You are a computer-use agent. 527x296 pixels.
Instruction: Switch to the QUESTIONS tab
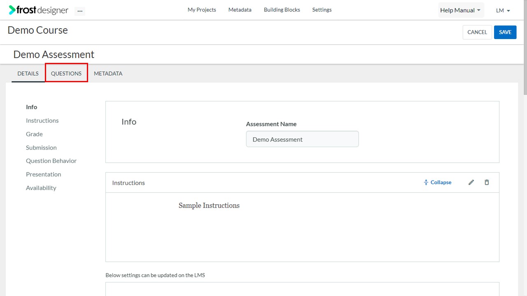66,73
